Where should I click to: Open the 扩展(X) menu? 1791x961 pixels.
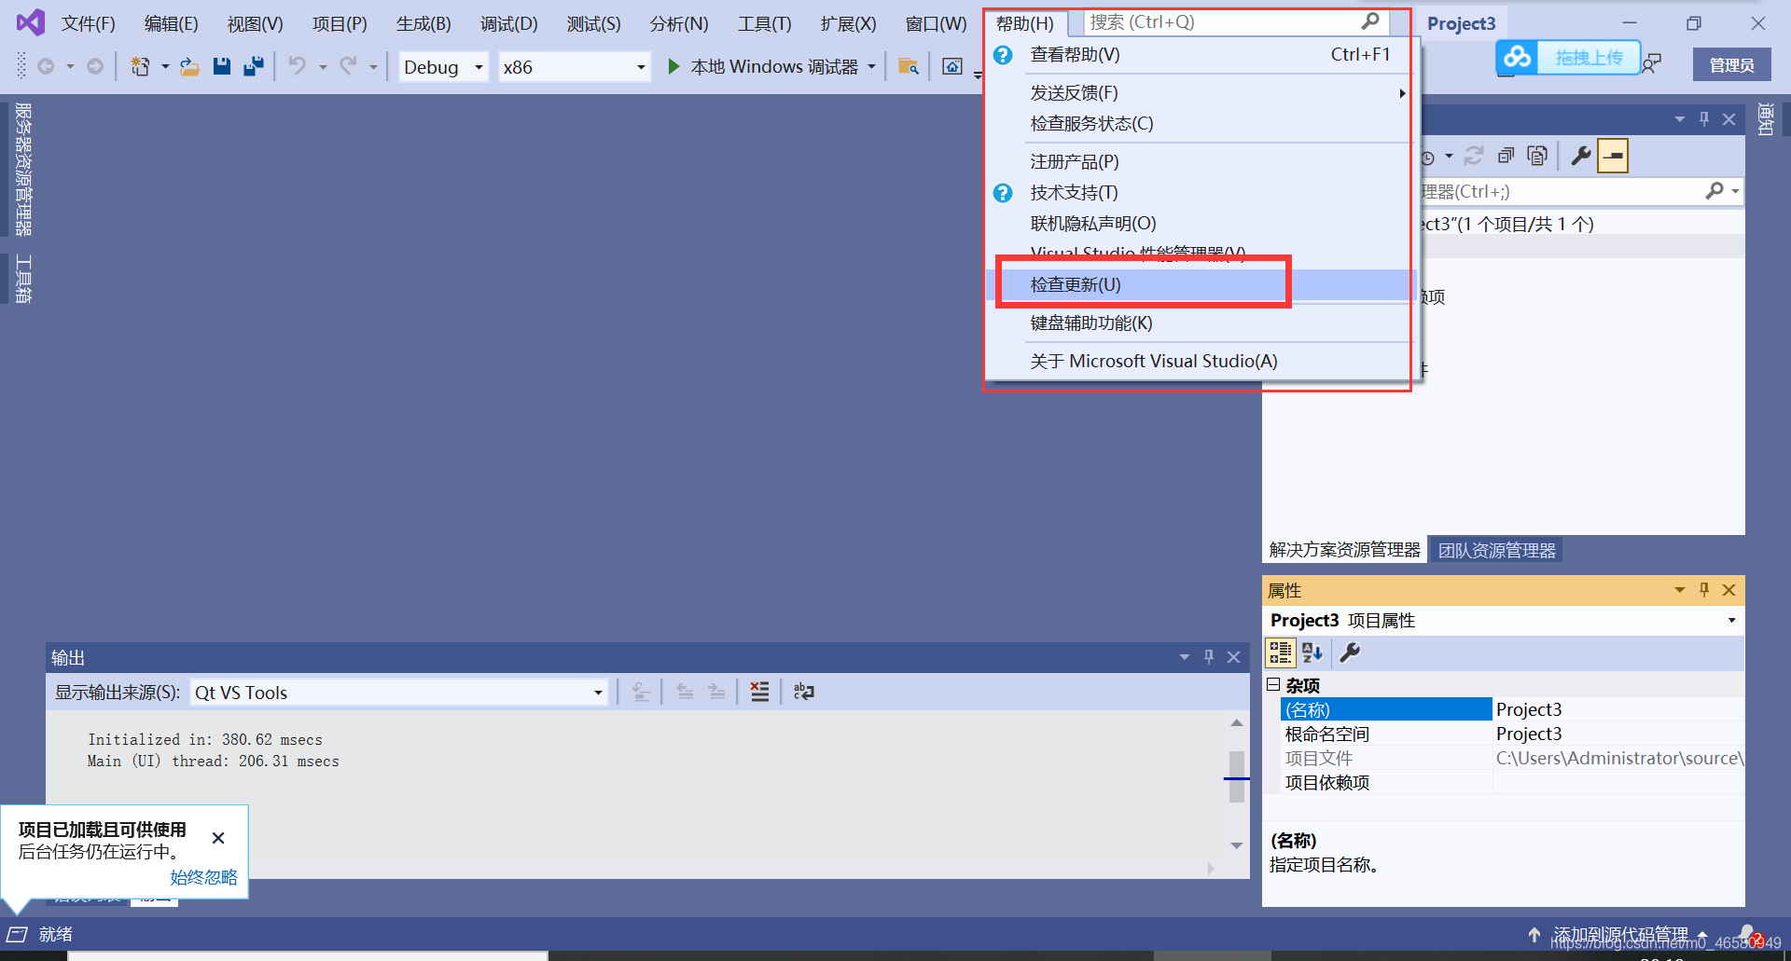pyautogui.click(x=849, y=23)
